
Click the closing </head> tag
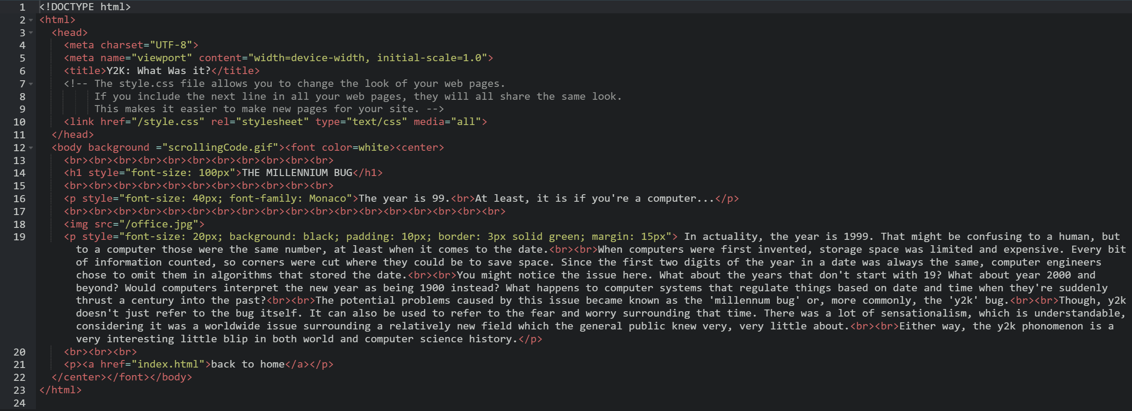(73, 135)
